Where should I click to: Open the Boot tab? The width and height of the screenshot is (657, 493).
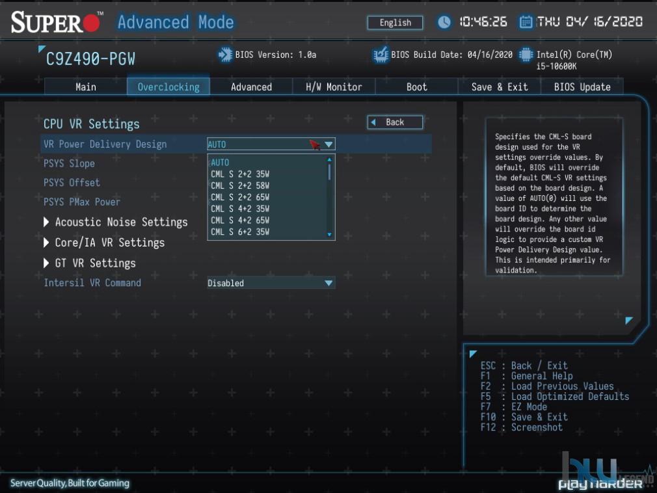point(416,87)
